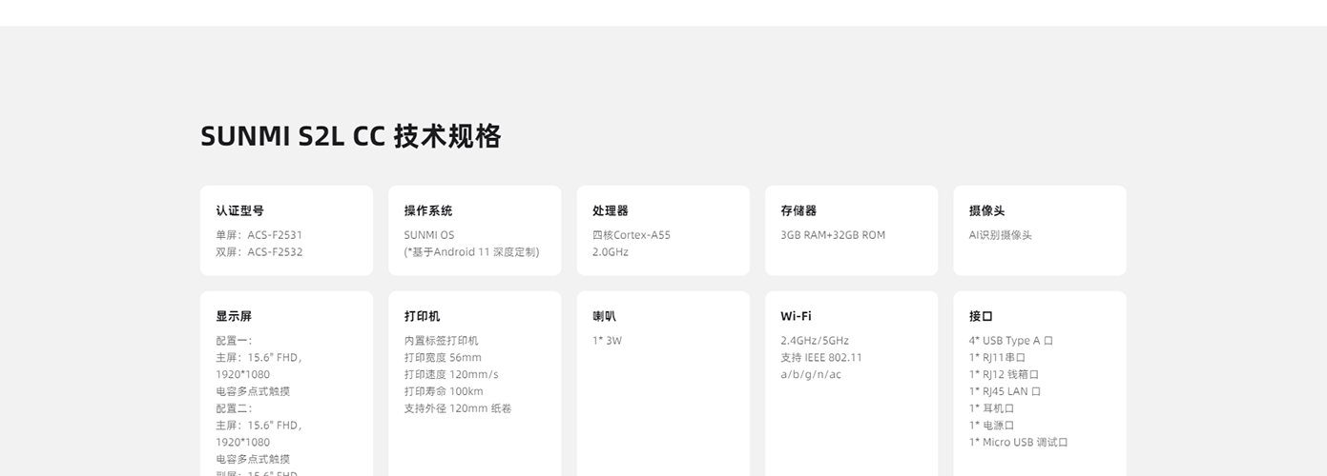Click the line "双屏:ACS-F2532"
Screen dimensions: 1327x476
(259, 251)
